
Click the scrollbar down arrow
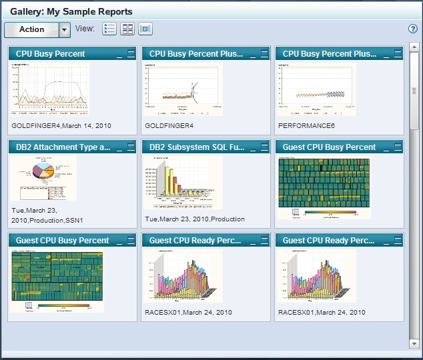point(414,343)
